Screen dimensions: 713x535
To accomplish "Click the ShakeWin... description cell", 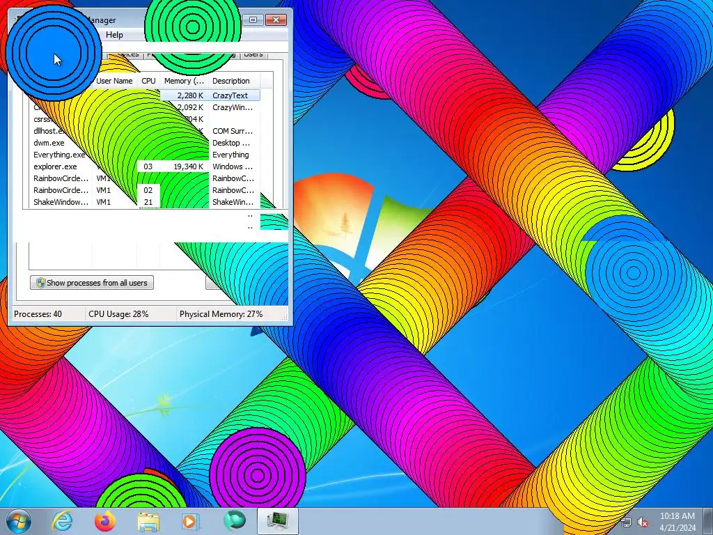I will [233, 202].
